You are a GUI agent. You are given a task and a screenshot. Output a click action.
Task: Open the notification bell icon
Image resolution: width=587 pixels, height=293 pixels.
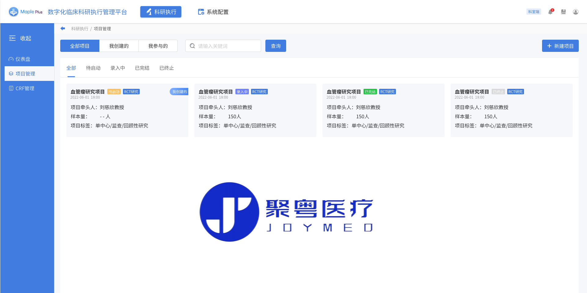(550, 12)
